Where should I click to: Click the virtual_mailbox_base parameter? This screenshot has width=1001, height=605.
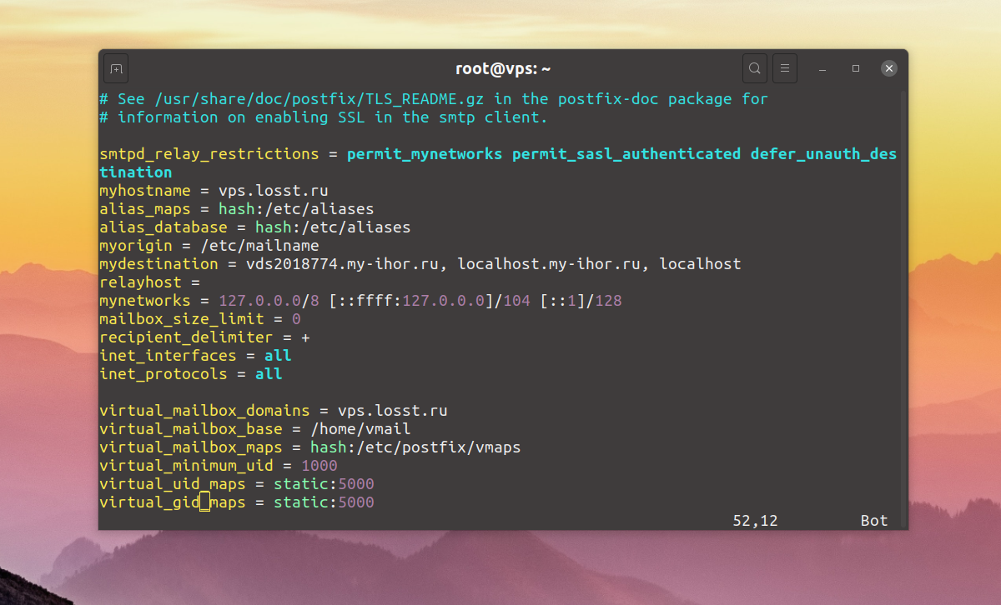(191, 429)
